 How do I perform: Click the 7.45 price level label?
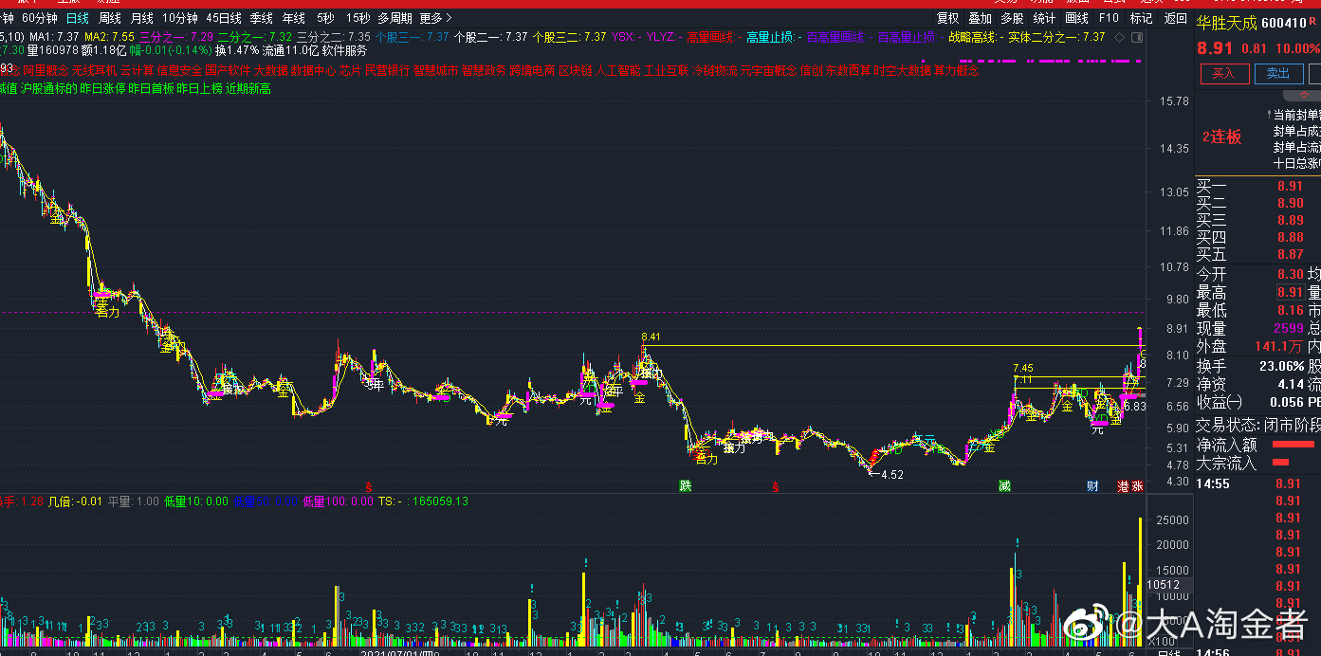coord(1023,368)
